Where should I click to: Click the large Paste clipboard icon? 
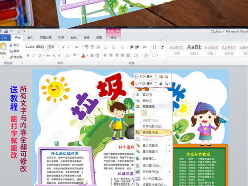coord(3,46)
